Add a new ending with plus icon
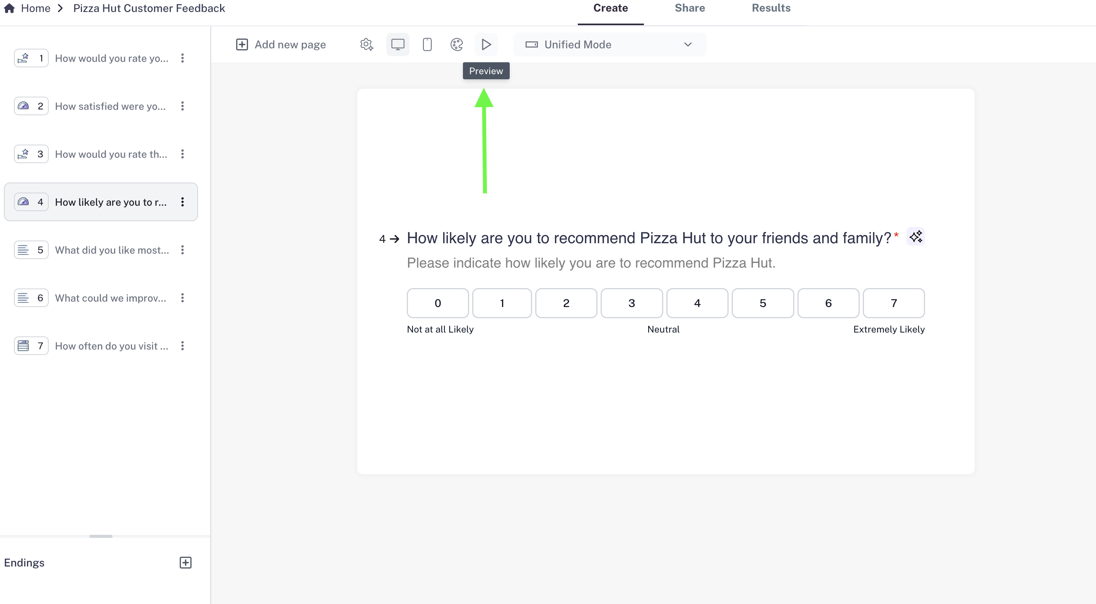The width and height of the screenshot is (1096, 604). point(186,562)
